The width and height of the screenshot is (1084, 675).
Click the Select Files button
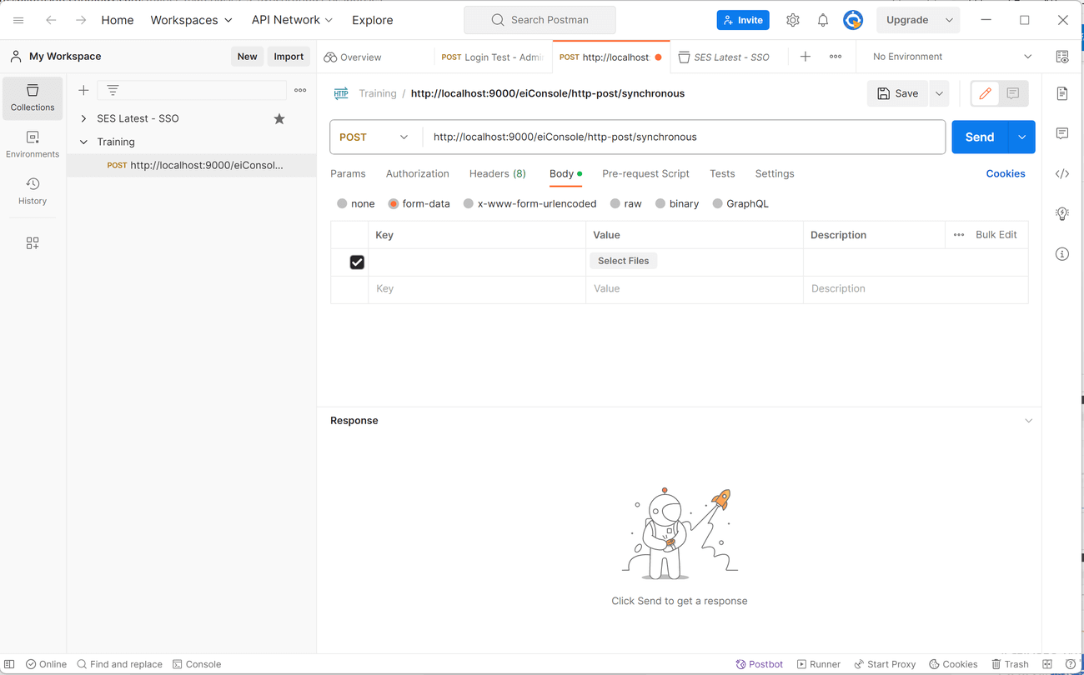pyautogui.click(x=624, y=261)
